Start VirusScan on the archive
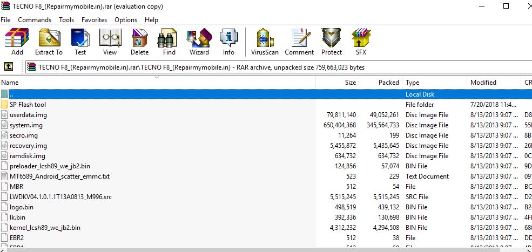 point(265,42)
